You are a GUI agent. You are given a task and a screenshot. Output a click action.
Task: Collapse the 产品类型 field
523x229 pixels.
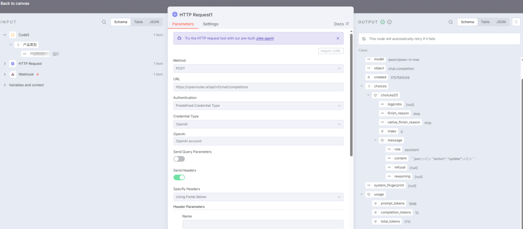coord(11,44)
